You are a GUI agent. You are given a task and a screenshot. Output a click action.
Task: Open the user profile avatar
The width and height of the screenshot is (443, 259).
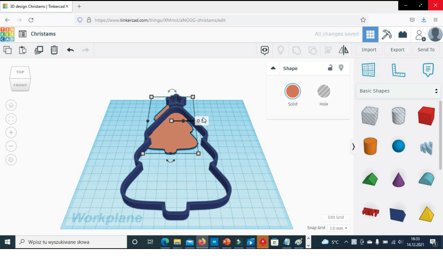pyautogui.click(x=435, y=34)
